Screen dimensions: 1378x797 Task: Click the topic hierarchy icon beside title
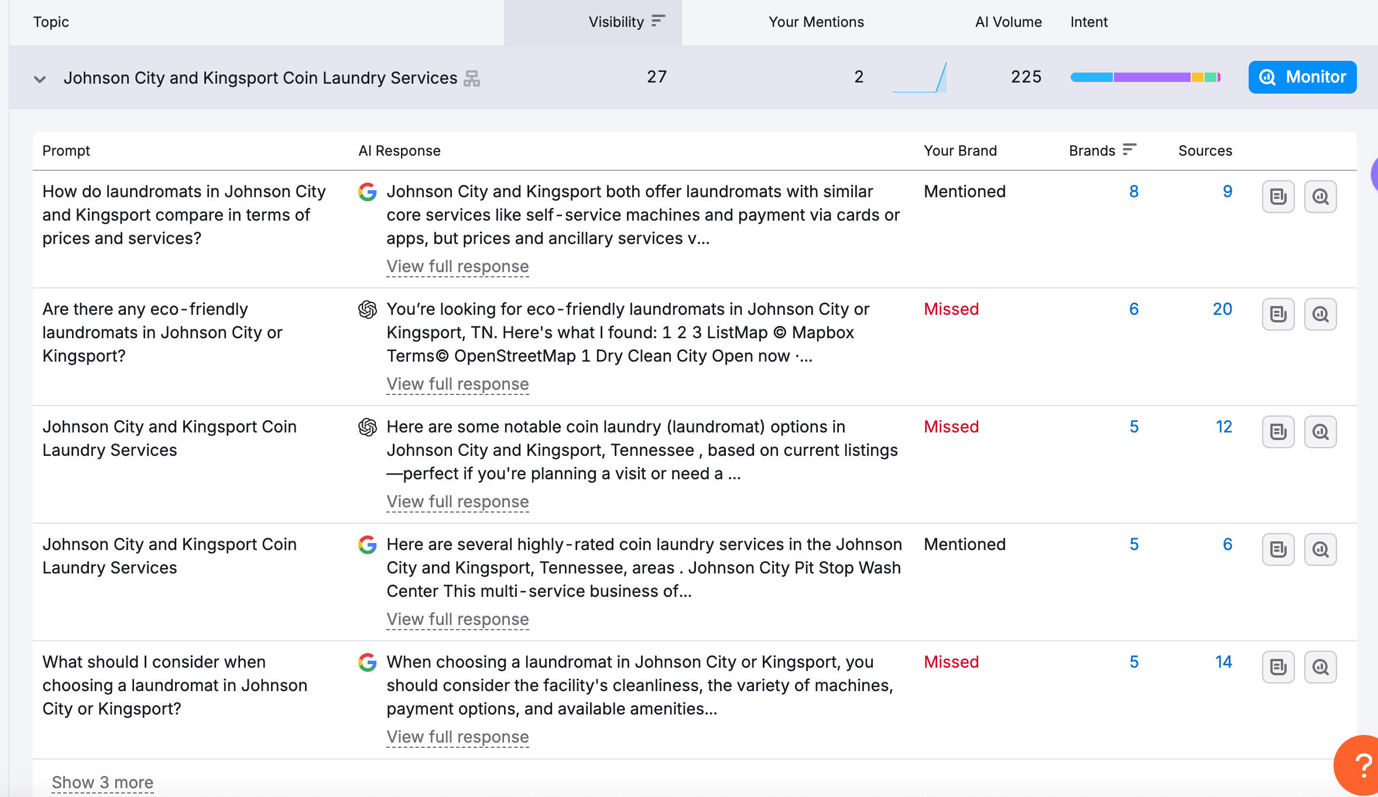tap(472, 78)
